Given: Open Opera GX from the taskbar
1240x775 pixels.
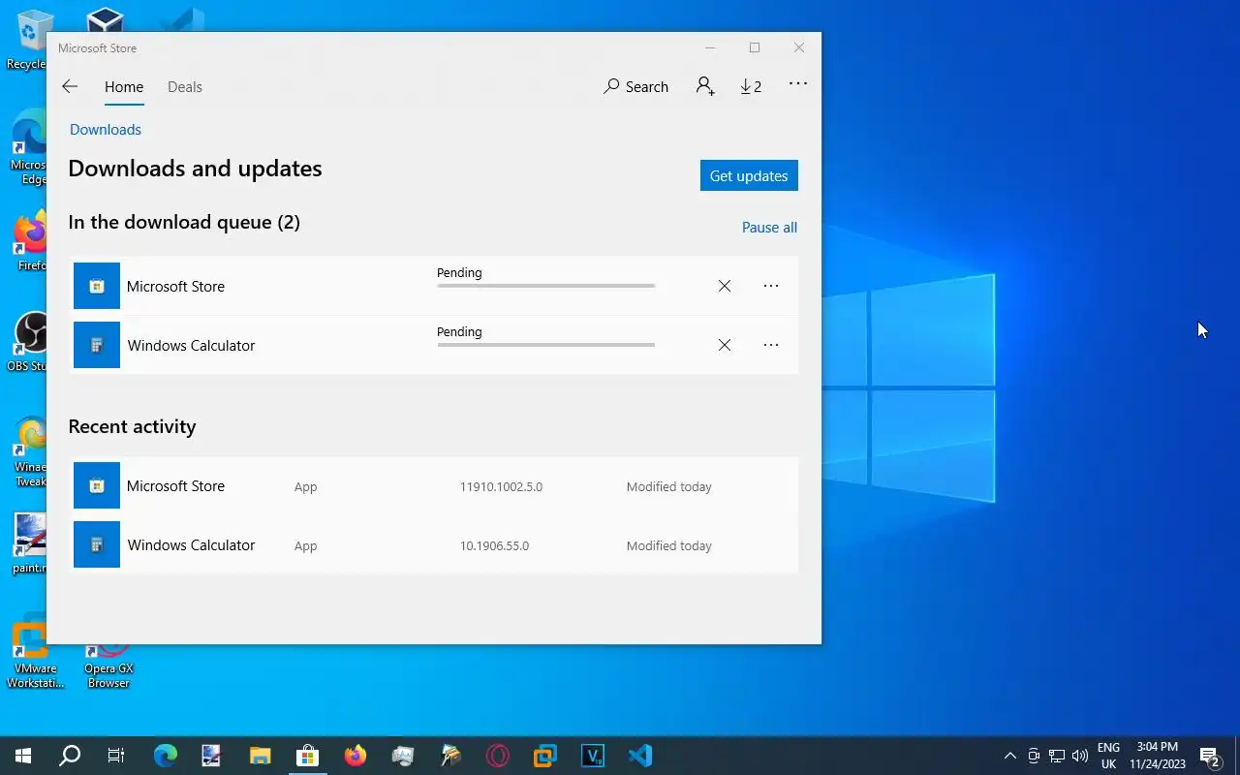Looking at the screenshot, I should click(x=498, y=756).
